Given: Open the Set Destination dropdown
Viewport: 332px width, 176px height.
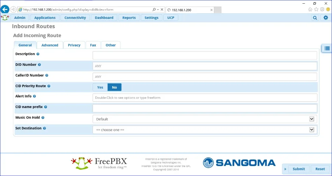Looking at the screenshot, I should pyautogui.click(x=205, y=130).
